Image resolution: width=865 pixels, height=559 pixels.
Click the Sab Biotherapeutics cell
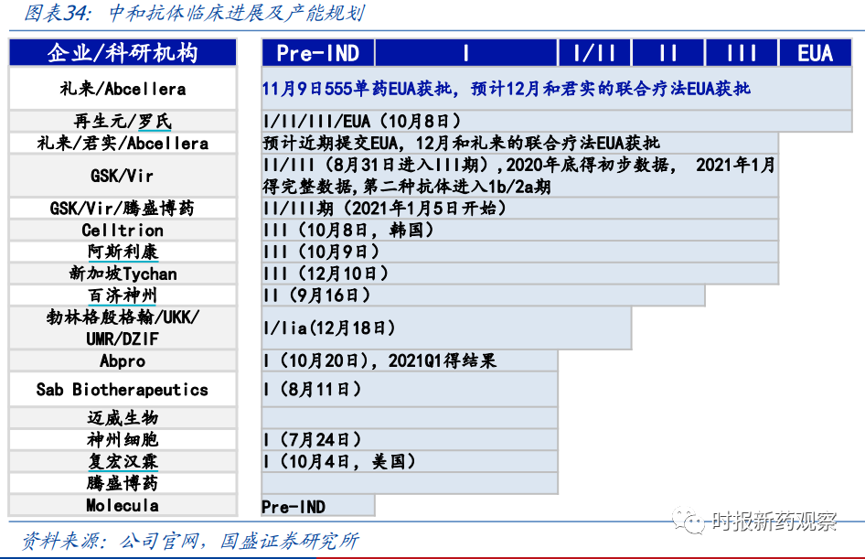(123, 389)
